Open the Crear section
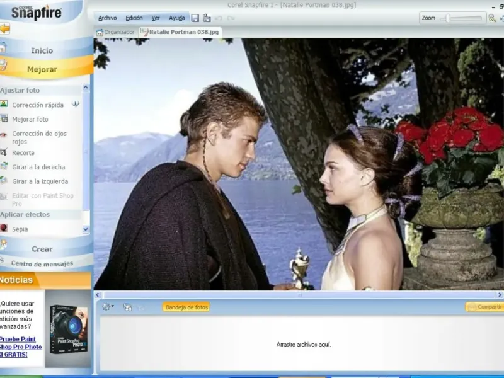 tap(42, 249)
